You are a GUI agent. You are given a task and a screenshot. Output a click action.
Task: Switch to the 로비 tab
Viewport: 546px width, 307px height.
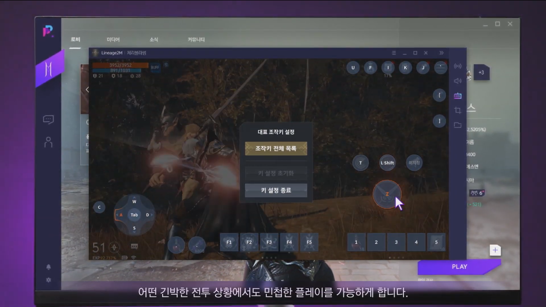click(x=75, y=39)
